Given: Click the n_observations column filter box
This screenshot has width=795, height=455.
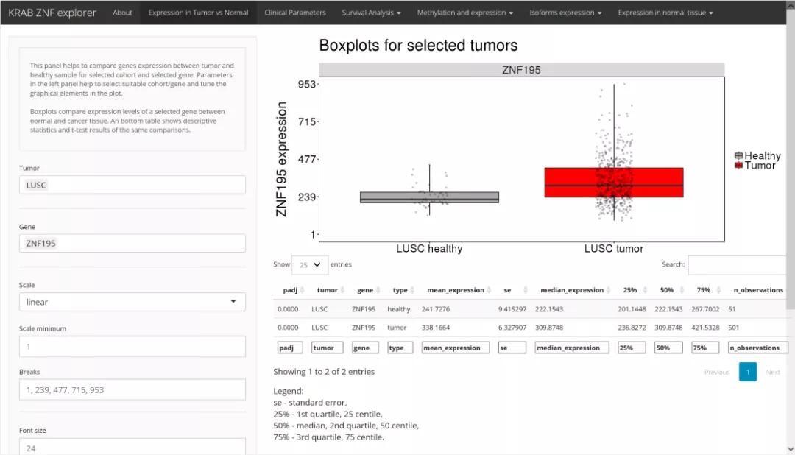Looking at the screenshot, I should click(x=758, y=348).
